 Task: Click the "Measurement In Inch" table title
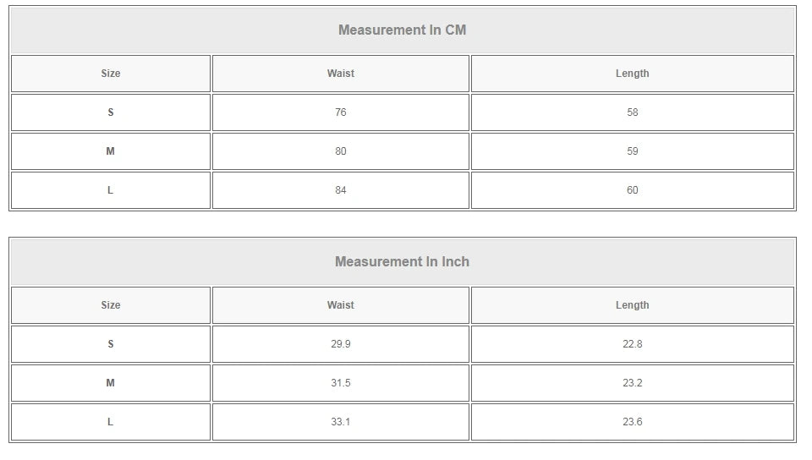click(x=402, y=262)
